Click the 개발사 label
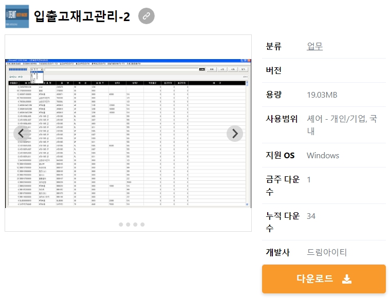The image size is (390, 298). coord(277,252)
